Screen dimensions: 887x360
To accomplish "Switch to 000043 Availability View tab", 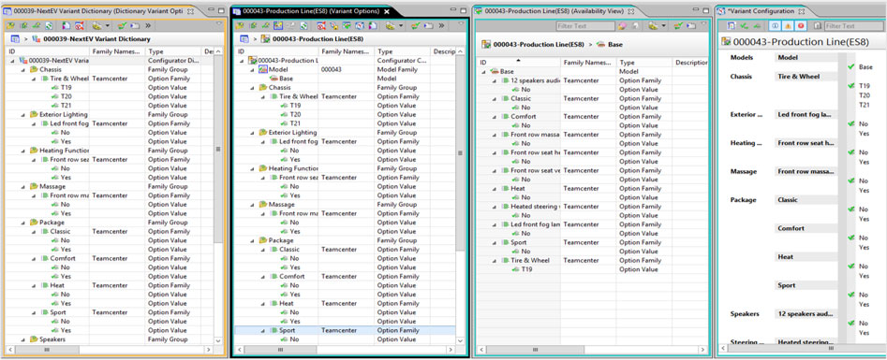I will pyautogui.click(x=554, y=11).
